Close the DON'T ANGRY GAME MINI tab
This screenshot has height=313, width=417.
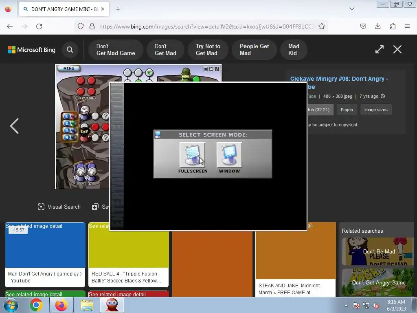[x=103, y=9]
